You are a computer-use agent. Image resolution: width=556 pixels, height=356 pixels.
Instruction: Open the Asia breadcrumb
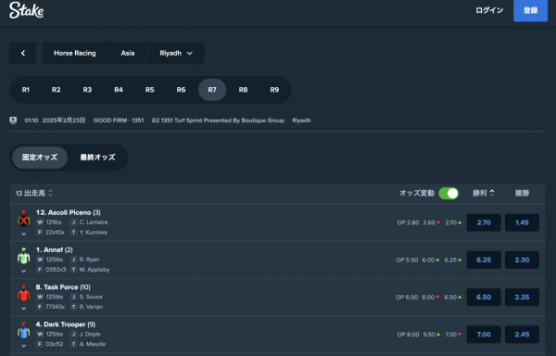pyautogui.click(x=128, y=53)
